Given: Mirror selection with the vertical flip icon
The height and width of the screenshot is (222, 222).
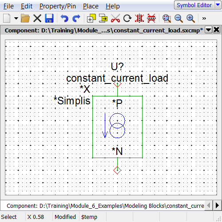Looking at the screenshot, I should pyautogui.click(x=139, y=18).
